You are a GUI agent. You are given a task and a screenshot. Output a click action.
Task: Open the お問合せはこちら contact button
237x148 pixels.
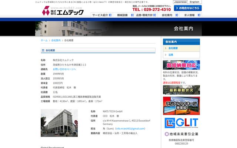188,8
